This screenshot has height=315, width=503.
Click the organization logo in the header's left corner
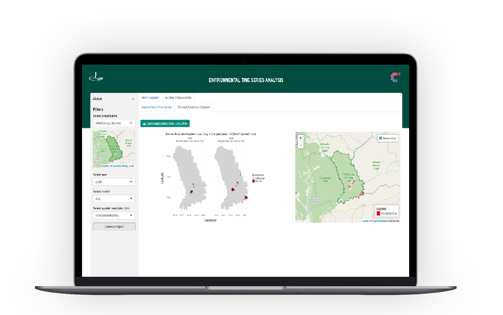[x=96, y=77]
